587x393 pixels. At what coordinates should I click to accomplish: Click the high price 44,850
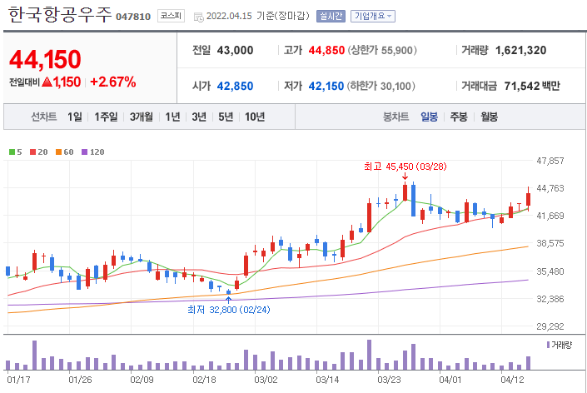point(326,50)
